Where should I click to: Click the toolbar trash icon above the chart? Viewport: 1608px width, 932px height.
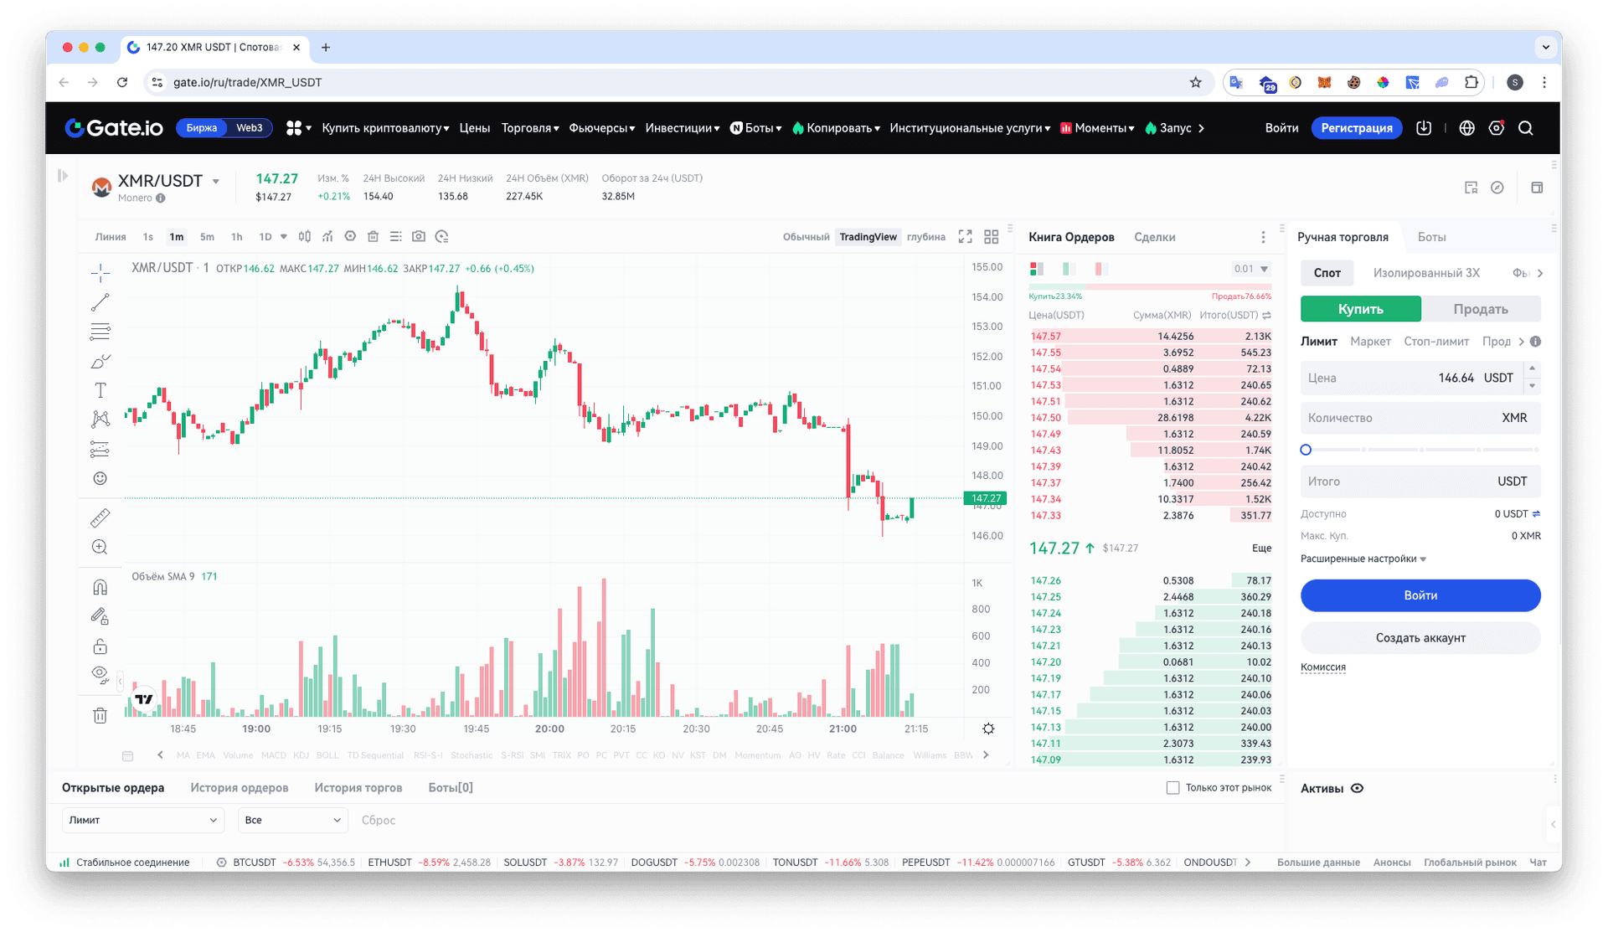tap(374, 237)
